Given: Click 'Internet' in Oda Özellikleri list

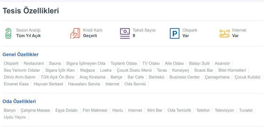Looking at the screenshot, I should pyautogui.click(x=135, y=110).
